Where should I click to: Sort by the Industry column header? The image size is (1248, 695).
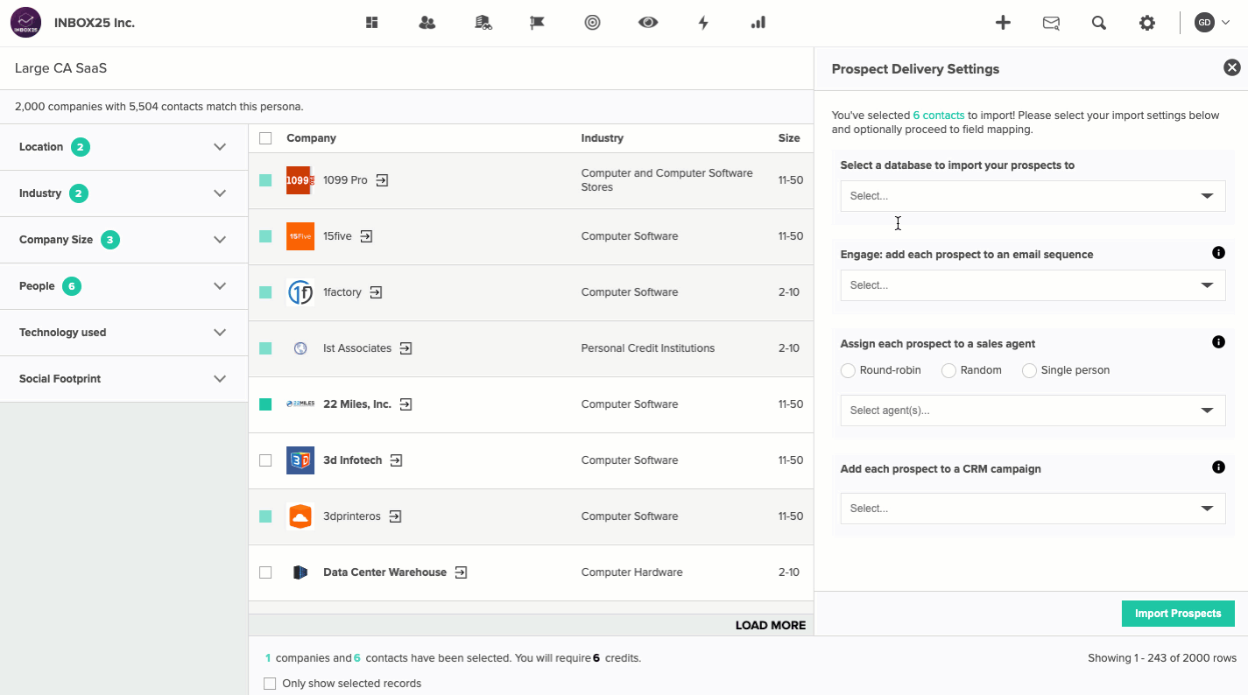(x=603, y=138)
